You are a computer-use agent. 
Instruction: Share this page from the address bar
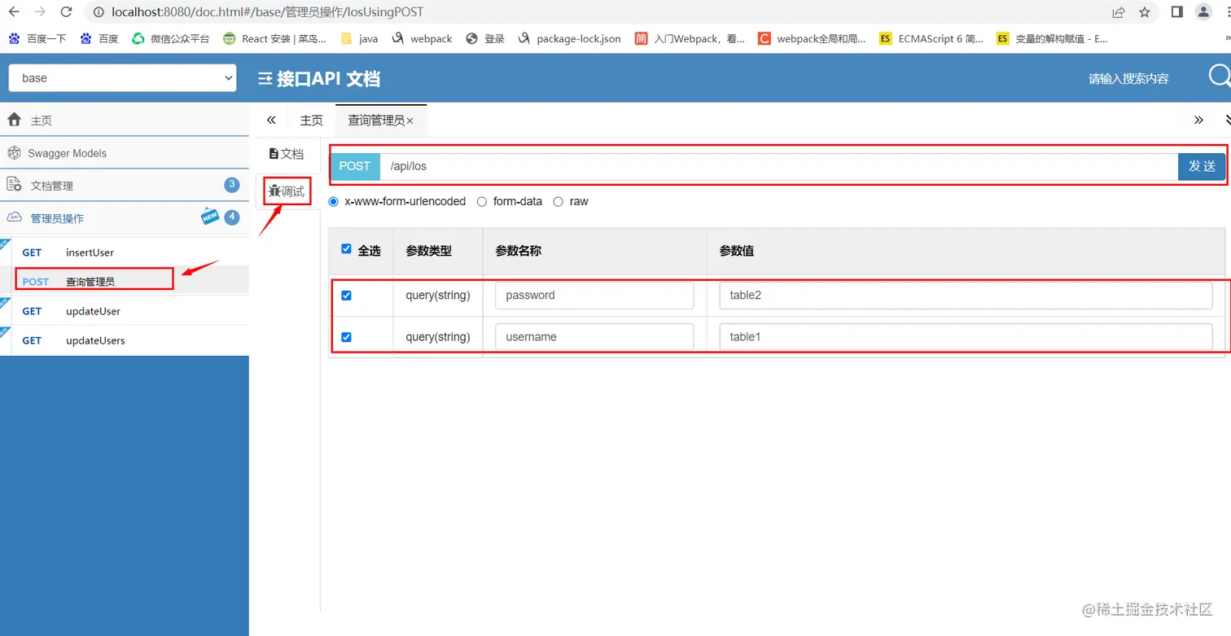pyautogui.click(x=1119, y=12)
